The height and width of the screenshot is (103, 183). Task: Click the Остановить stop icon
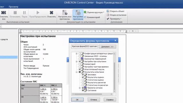point(15,13)
